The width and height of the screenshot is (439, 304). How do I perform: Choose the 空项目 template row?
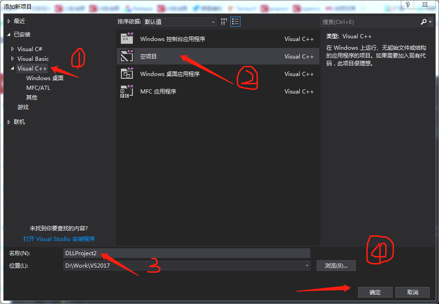point(218,56)
